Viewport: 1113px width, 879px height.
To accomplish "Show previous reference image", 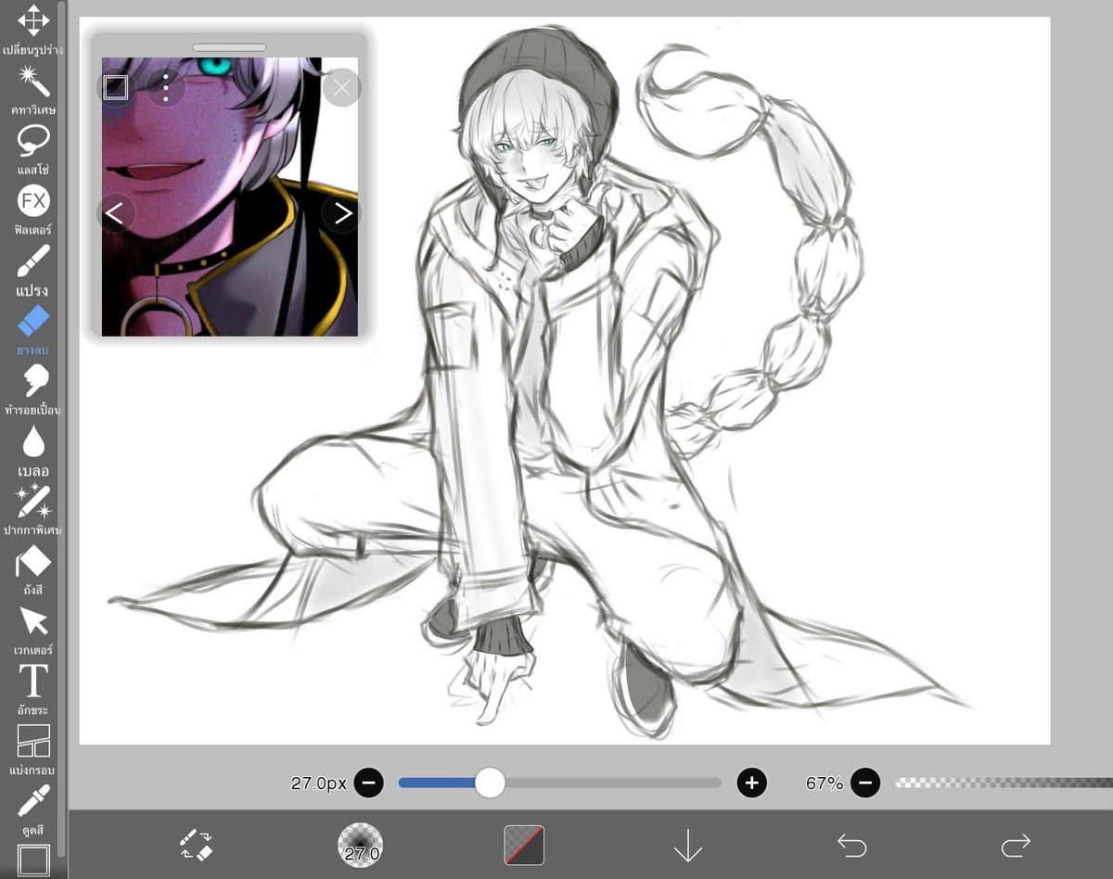I will 115,214.
